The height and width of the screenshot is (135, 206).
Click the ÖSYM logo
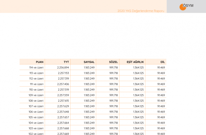186,7
